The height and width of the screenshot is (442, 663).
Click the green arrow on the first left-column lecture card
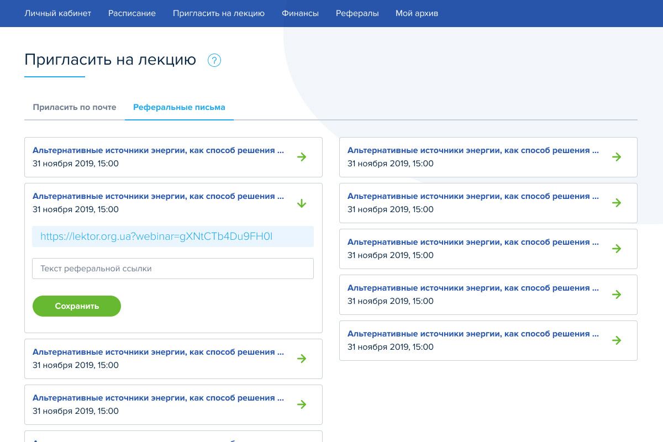[302, 157]
